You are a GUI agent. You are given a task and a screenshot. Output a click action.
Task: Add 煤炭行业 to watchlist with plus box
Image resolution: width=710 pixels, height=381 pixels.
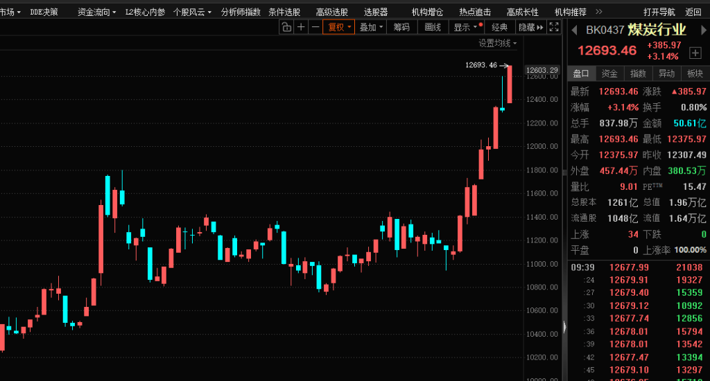(x=695, y=52)
